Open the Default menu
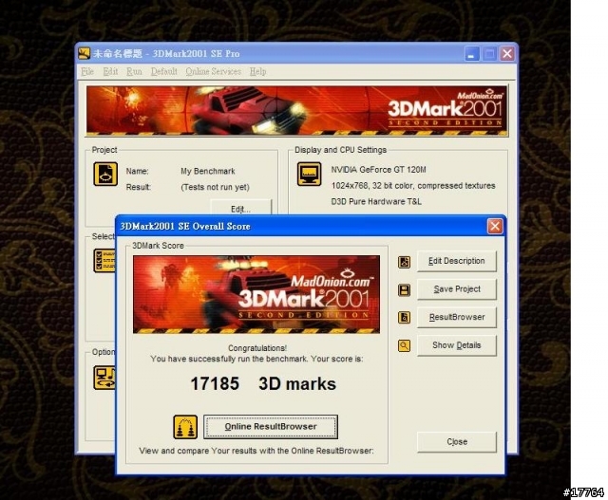 pos(164,72)
